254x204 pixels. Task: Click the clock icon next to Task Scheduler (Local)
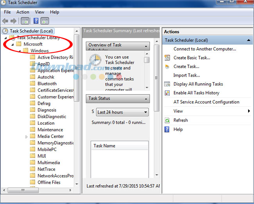coord(5,31)
